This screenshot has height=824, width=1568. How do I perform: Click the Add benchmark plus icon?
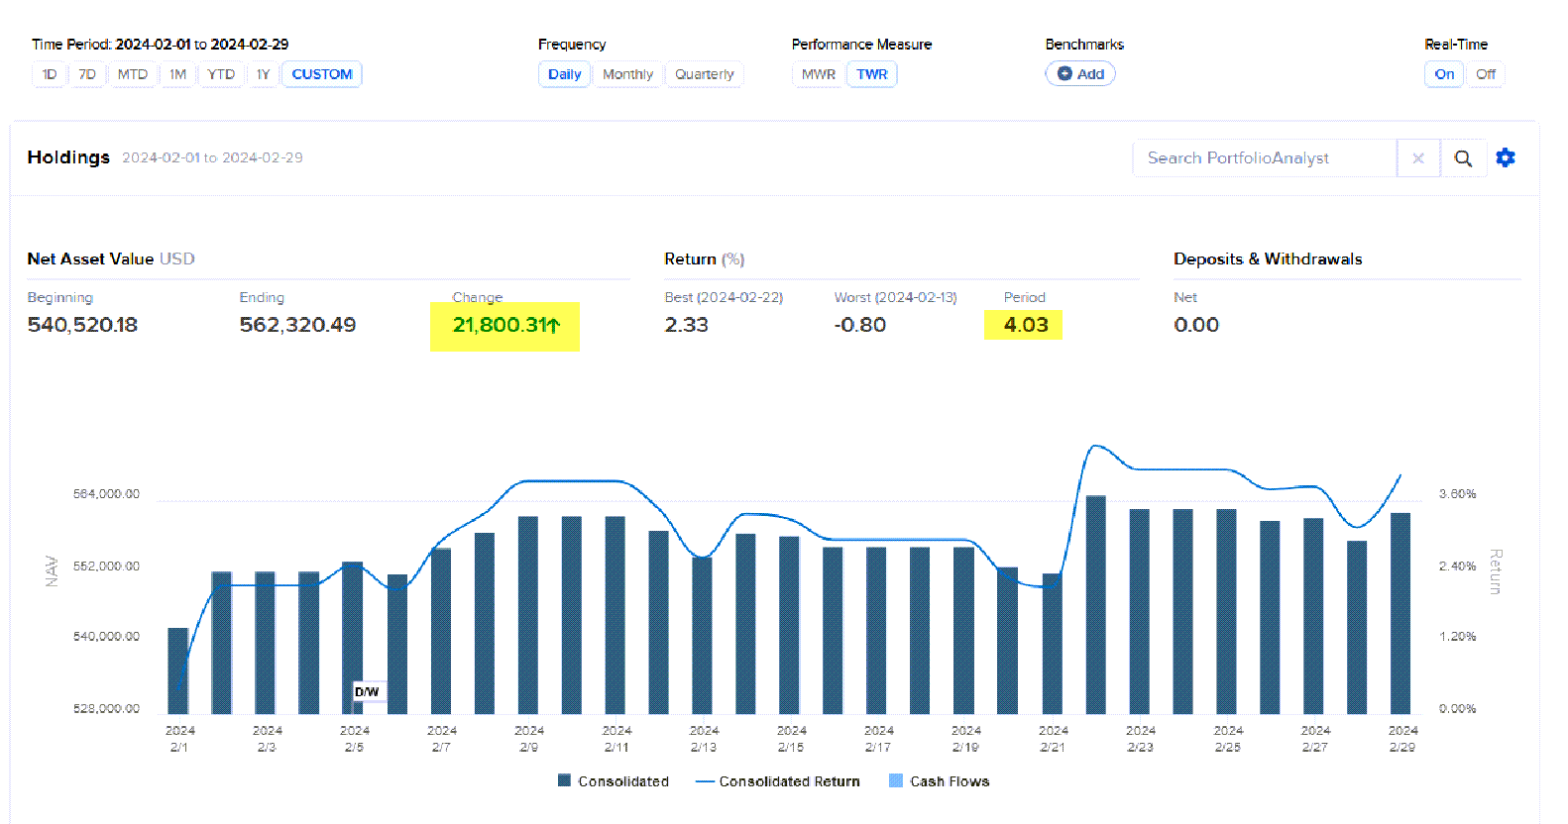(1064, 74)
